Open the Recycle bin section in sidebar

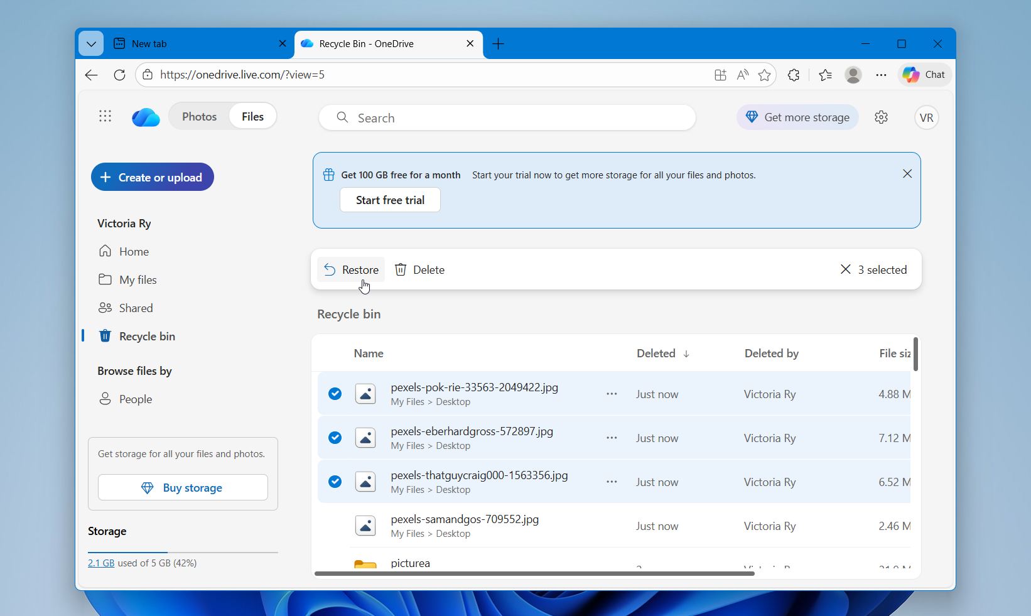tap(148, 337)
